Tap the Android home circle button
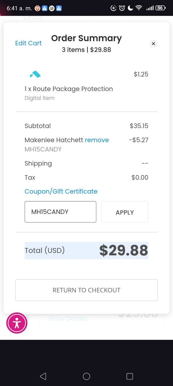The height and width of the screenshot is (386, 173). pyautogui.click(x=86, y=376)
